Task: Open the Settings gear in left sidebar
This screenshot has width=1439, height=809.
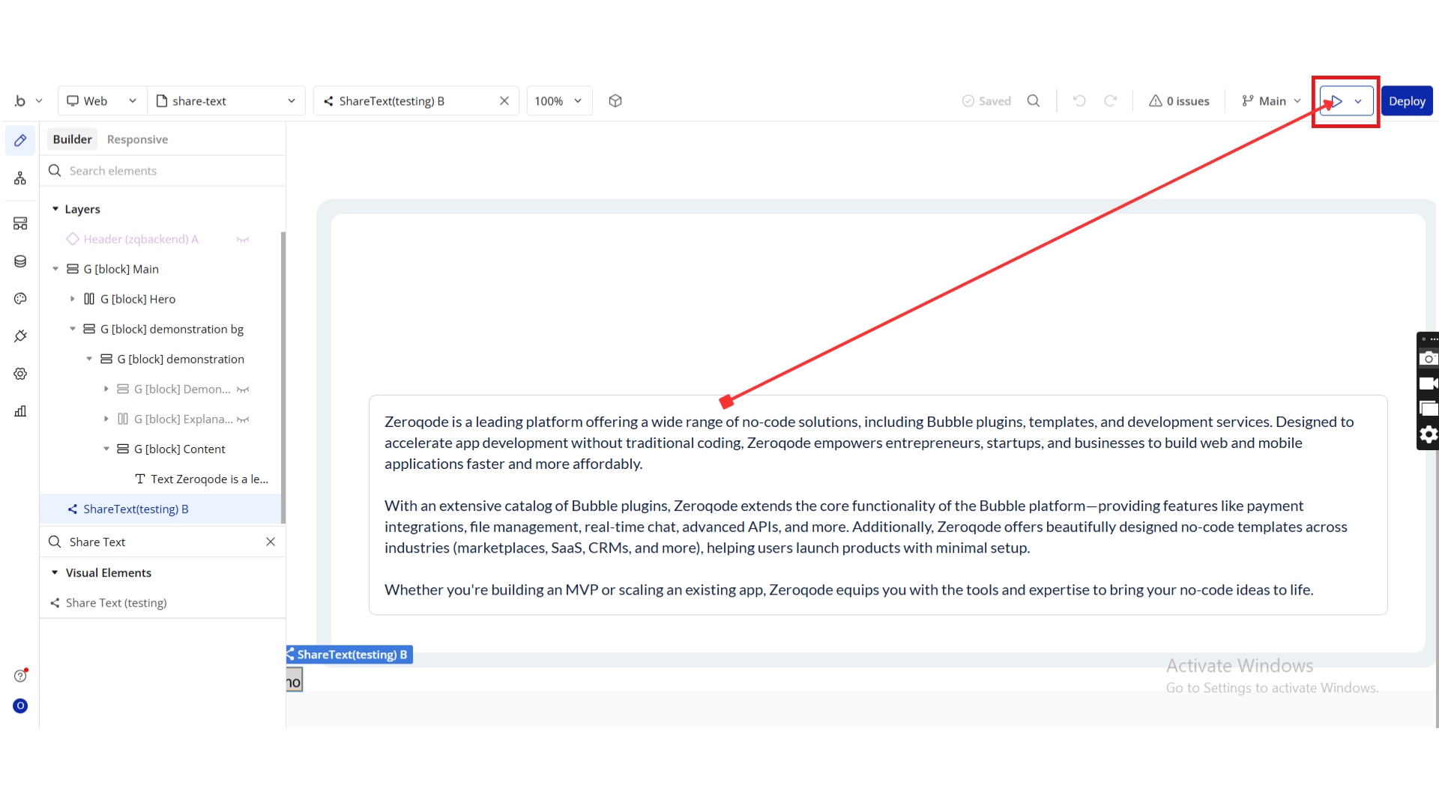Action: [20, 374]
